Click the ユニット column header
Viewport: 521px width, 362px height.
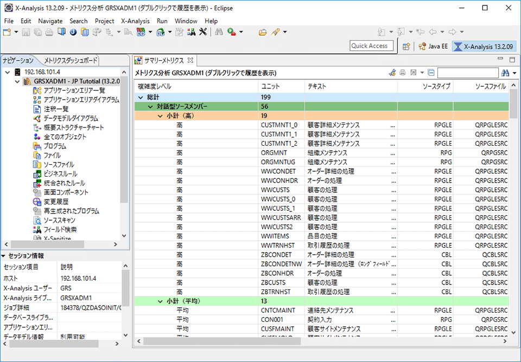tap(281, 86)
